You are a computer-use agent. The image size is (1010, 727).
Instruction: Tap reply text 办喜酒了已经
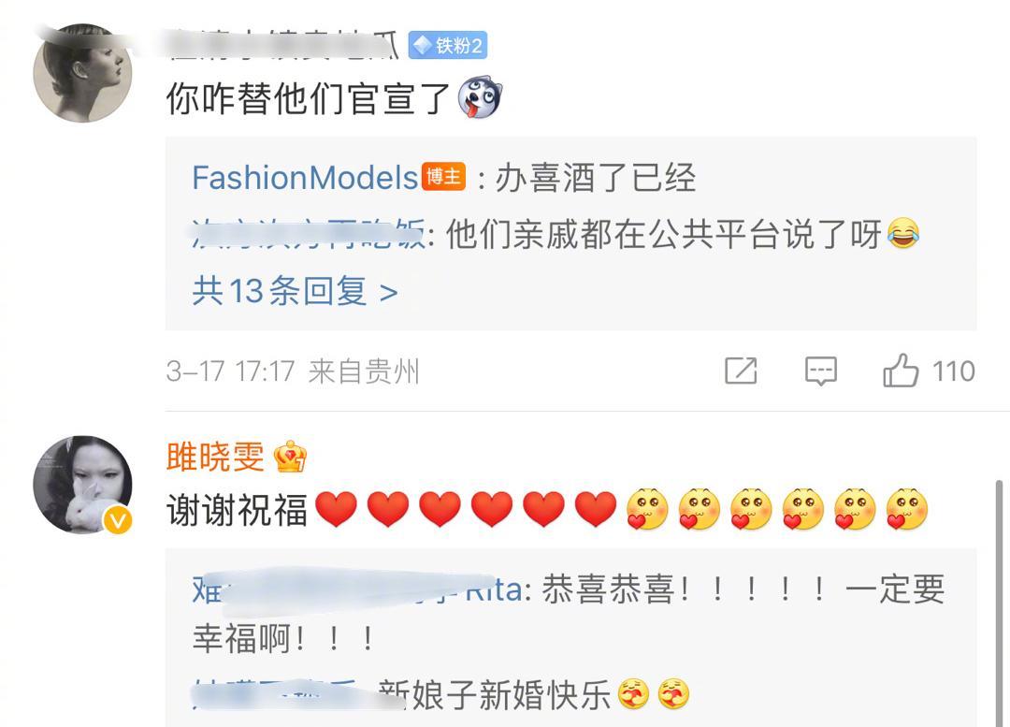595,177
